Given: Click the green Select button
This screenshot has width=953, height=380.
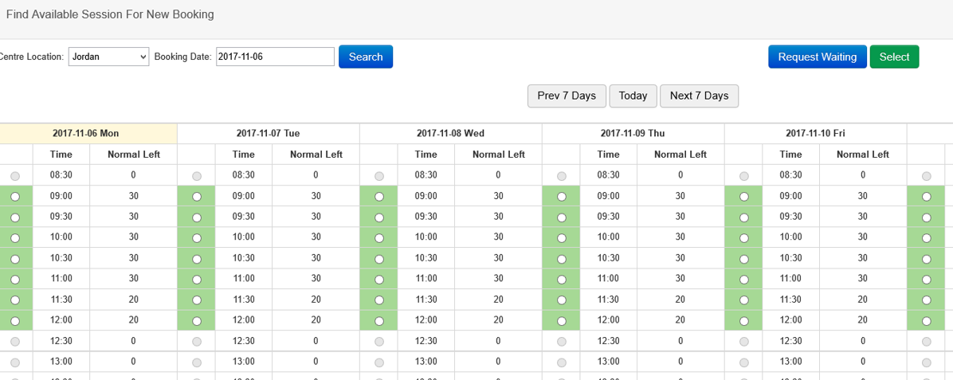Looking at the screenshot, I should (x=894, y=57).
